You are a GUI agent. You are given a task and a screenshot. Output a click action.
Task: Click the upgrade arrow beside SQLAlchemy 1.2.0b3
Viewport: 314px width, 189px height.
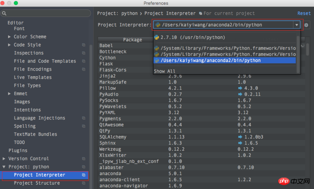240,137
